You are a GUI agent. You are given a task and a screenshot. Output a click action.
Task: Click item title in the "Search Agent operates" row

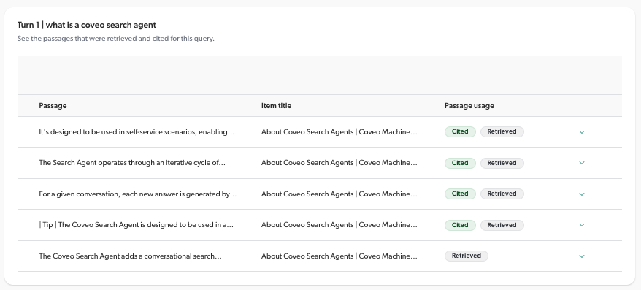pos(339,163)
